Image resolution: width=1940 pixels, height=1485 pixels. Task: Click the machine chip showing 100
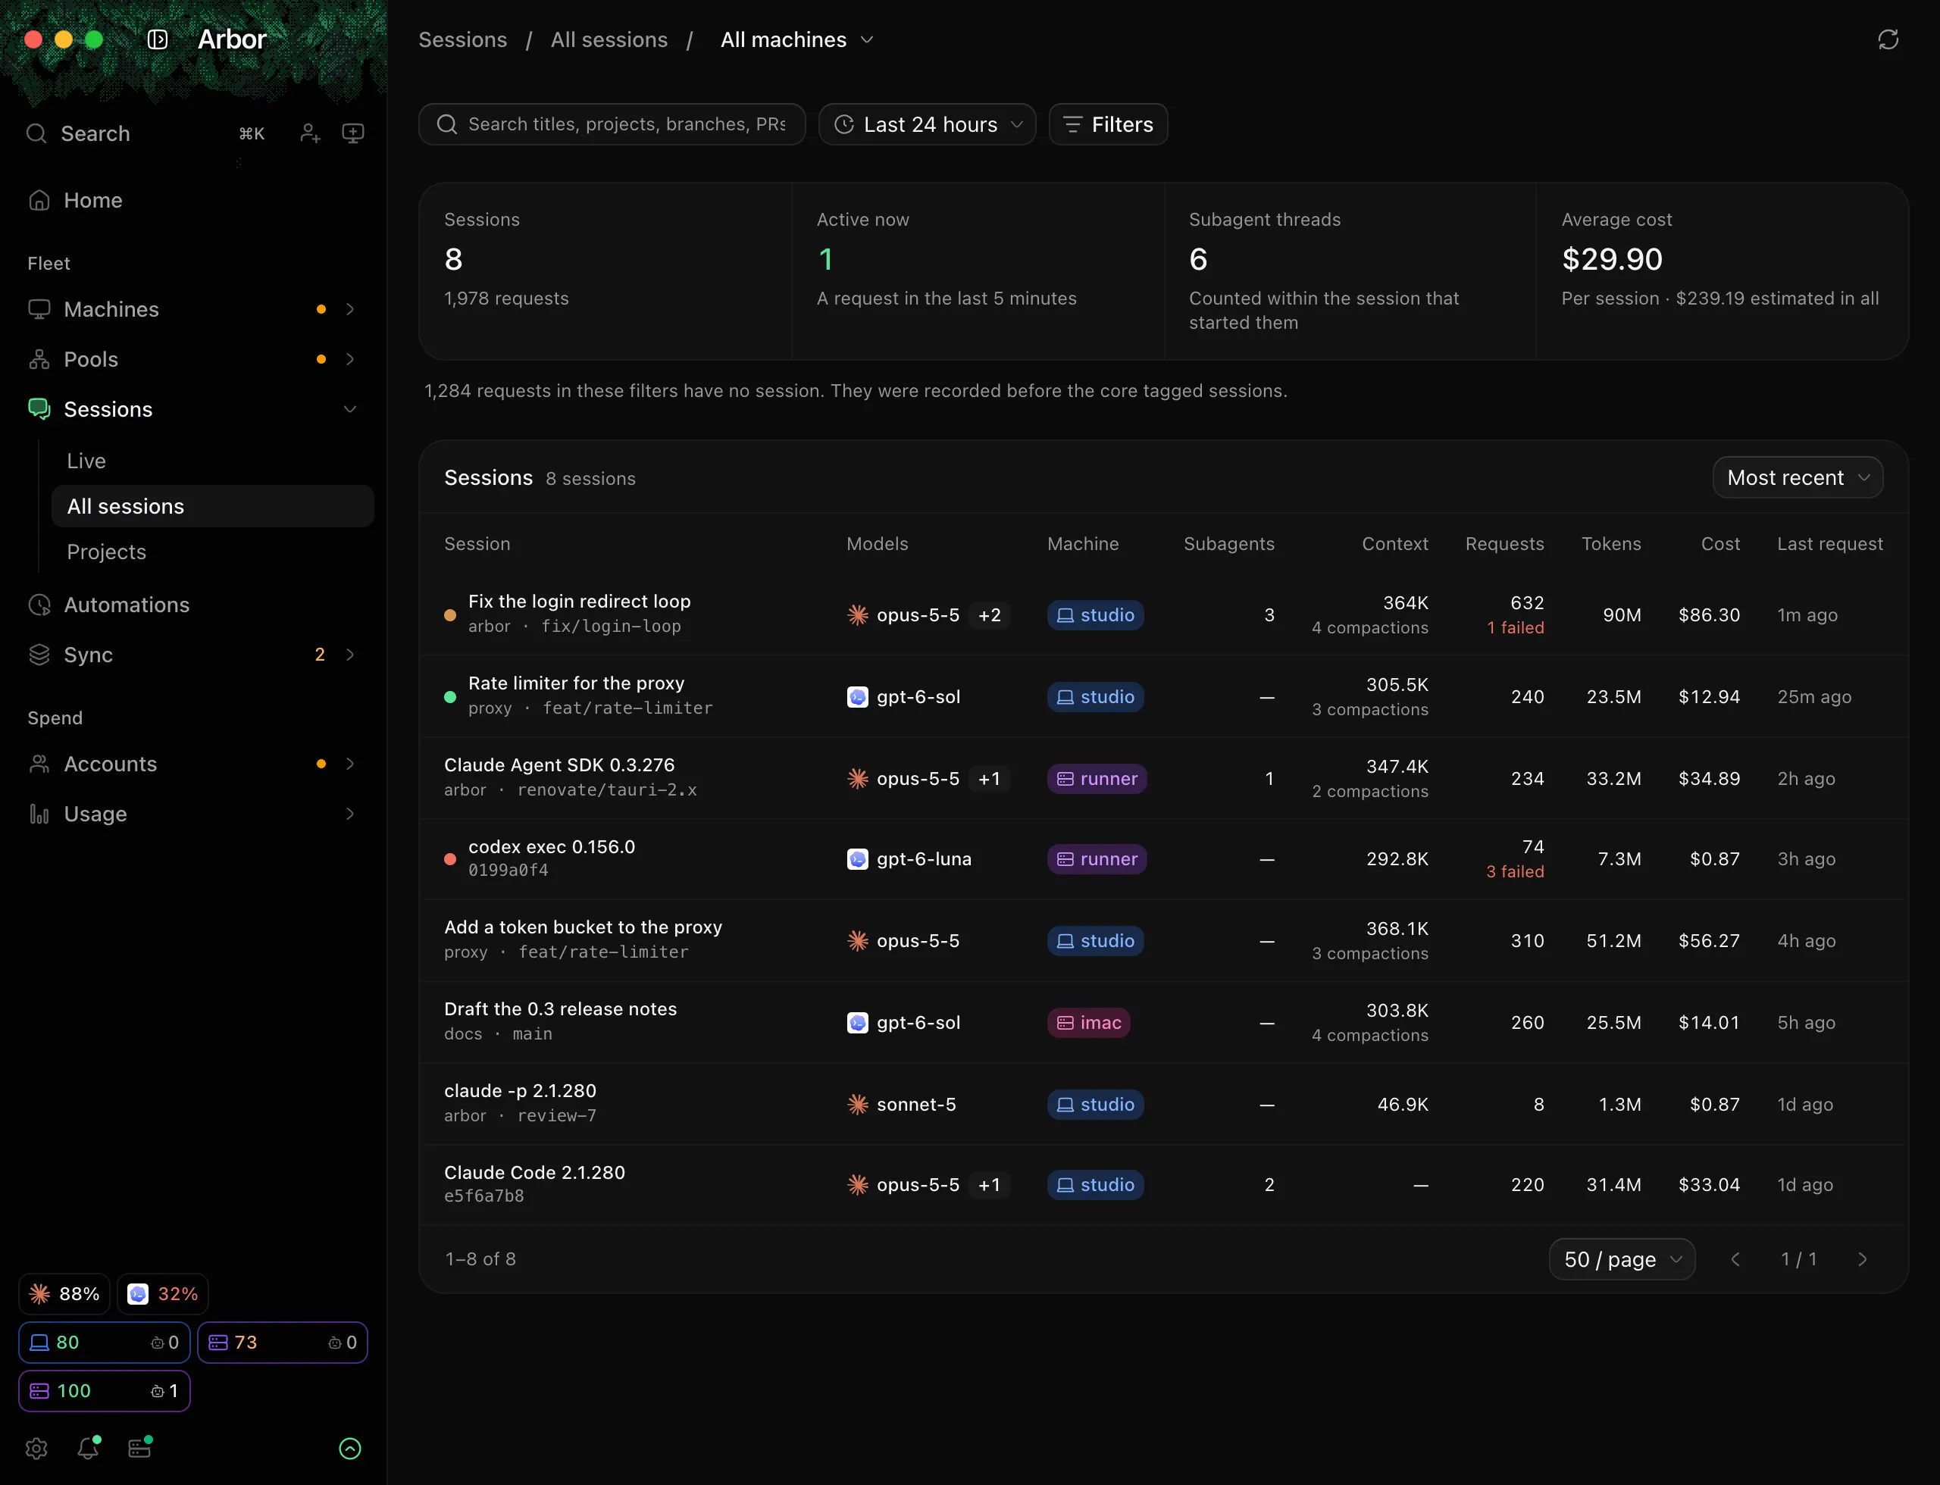105,1391
